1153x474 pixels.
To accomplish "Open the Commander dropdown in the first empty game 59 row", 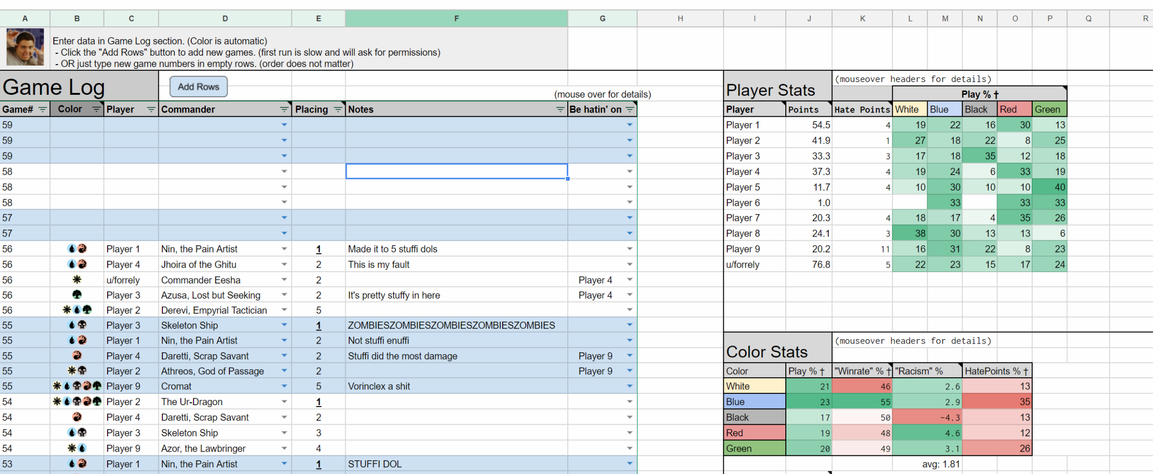I will (284, 125).
